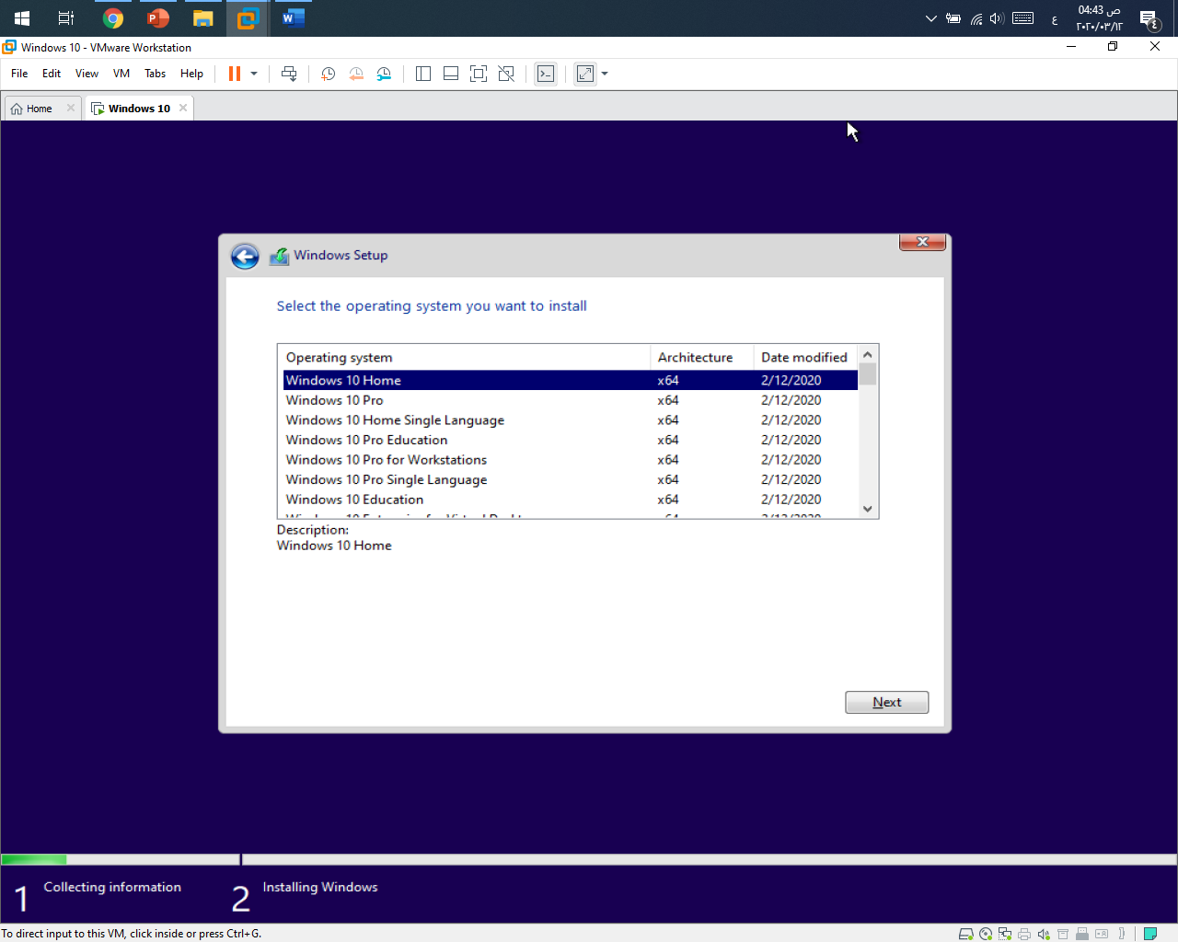Click the USB device status icon
The image size is (1178, 942).
pyautogui.click(x=1082, y=934)
